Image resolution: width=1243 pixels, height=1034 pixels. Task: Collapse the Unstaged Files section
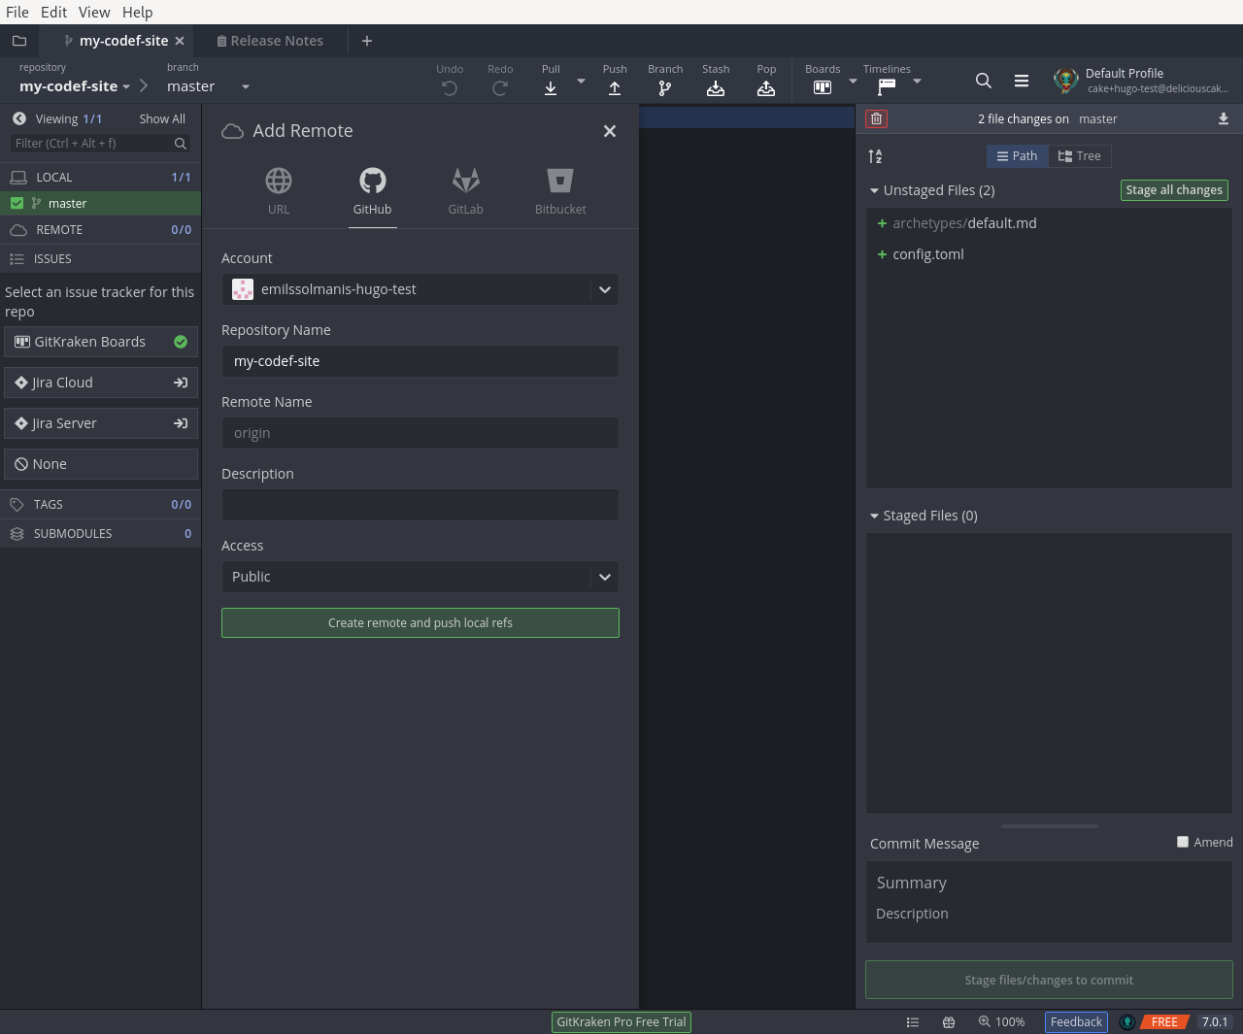click(x=874, y=190)
